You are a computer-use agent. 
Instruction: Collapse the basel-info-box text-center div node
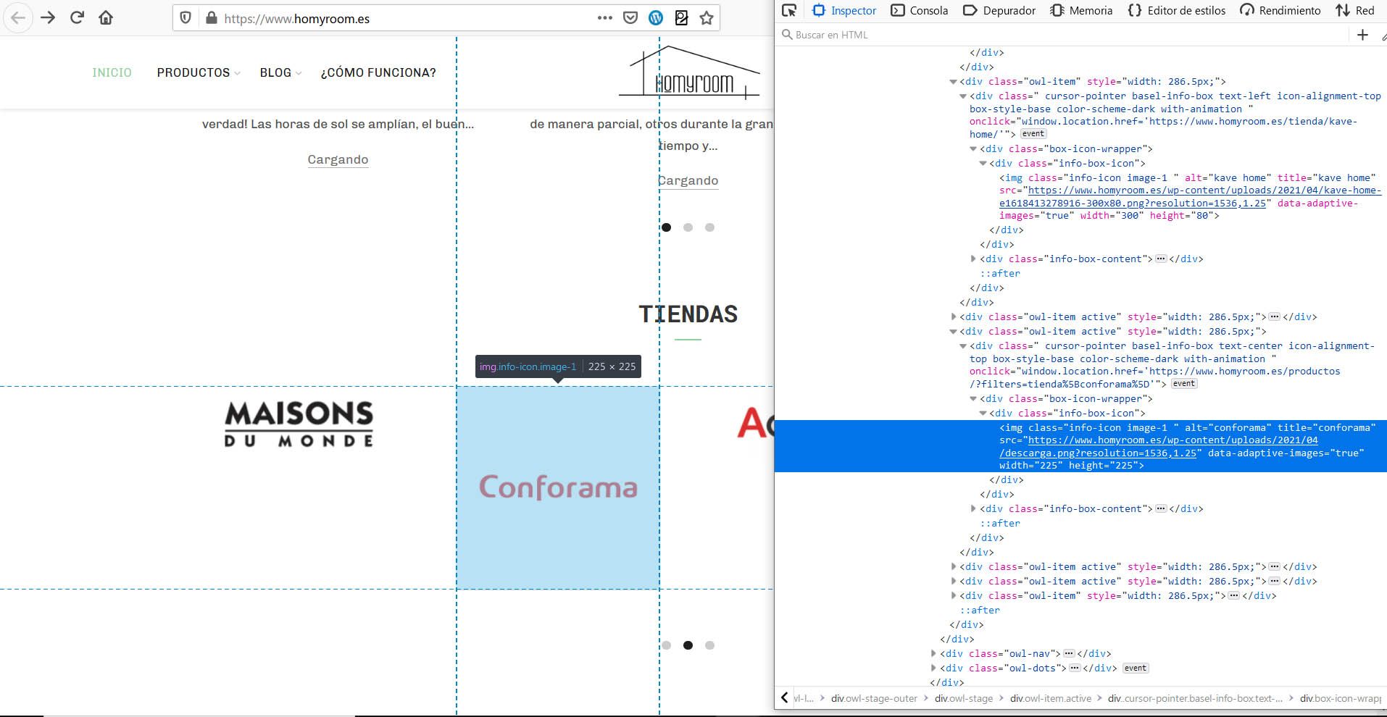pyautogui.click(x=963, y=346)
